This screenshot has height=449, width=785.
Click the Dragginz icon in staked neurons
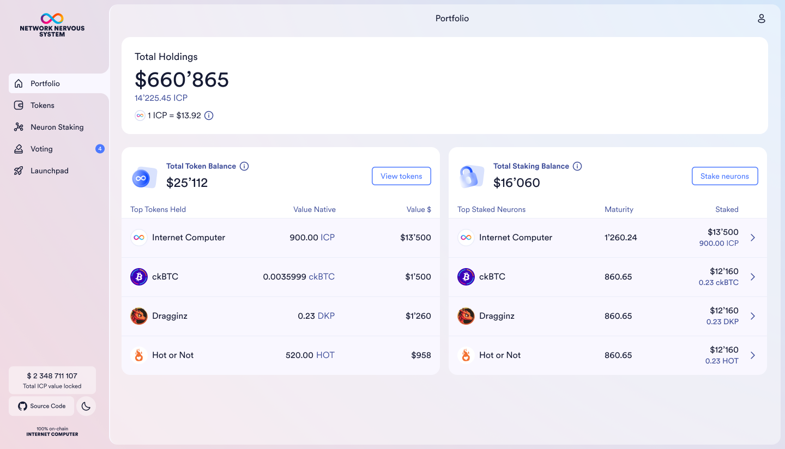click(466, 316)
